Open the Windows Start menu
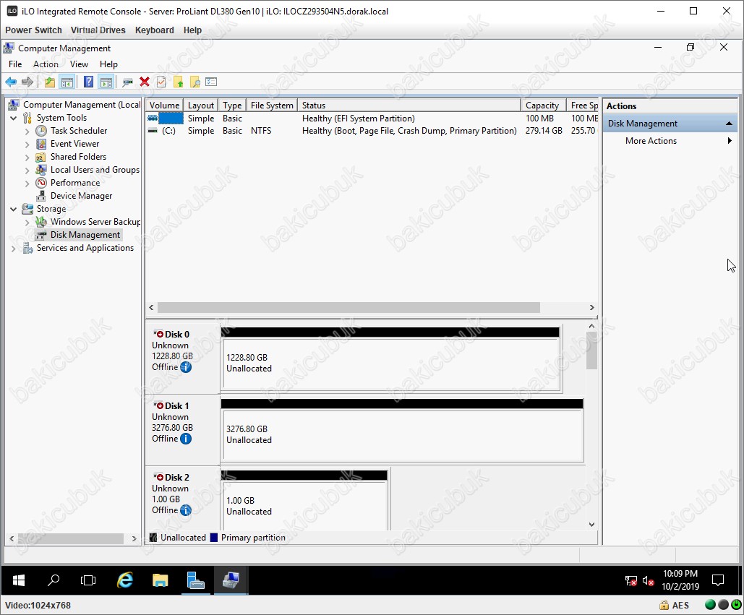The height and width of the screenshot is (615, 744). click(19, 580)
